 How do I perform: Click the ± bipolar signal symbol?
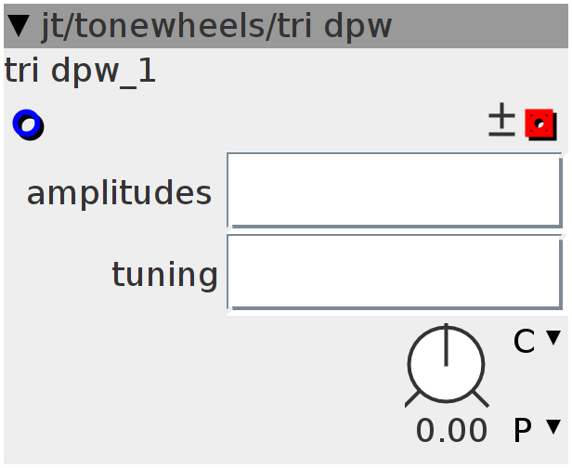coord(501,120)
